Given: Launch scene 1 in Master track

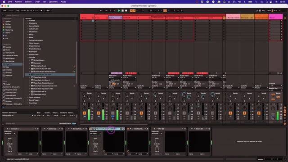Looking at the screenshot, I should click(x=270, y=21).
